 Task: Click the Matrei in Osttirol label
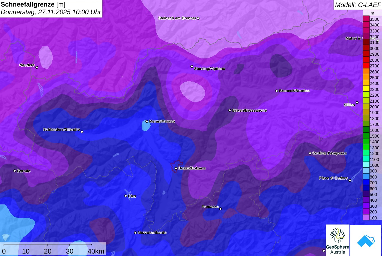(x=361, y=38)
